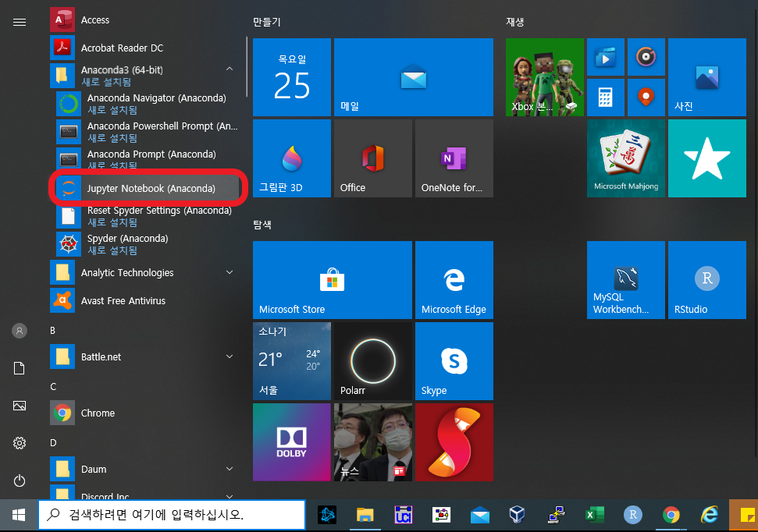
Task: Expand the Discord Inc folder
Action: 145,492
